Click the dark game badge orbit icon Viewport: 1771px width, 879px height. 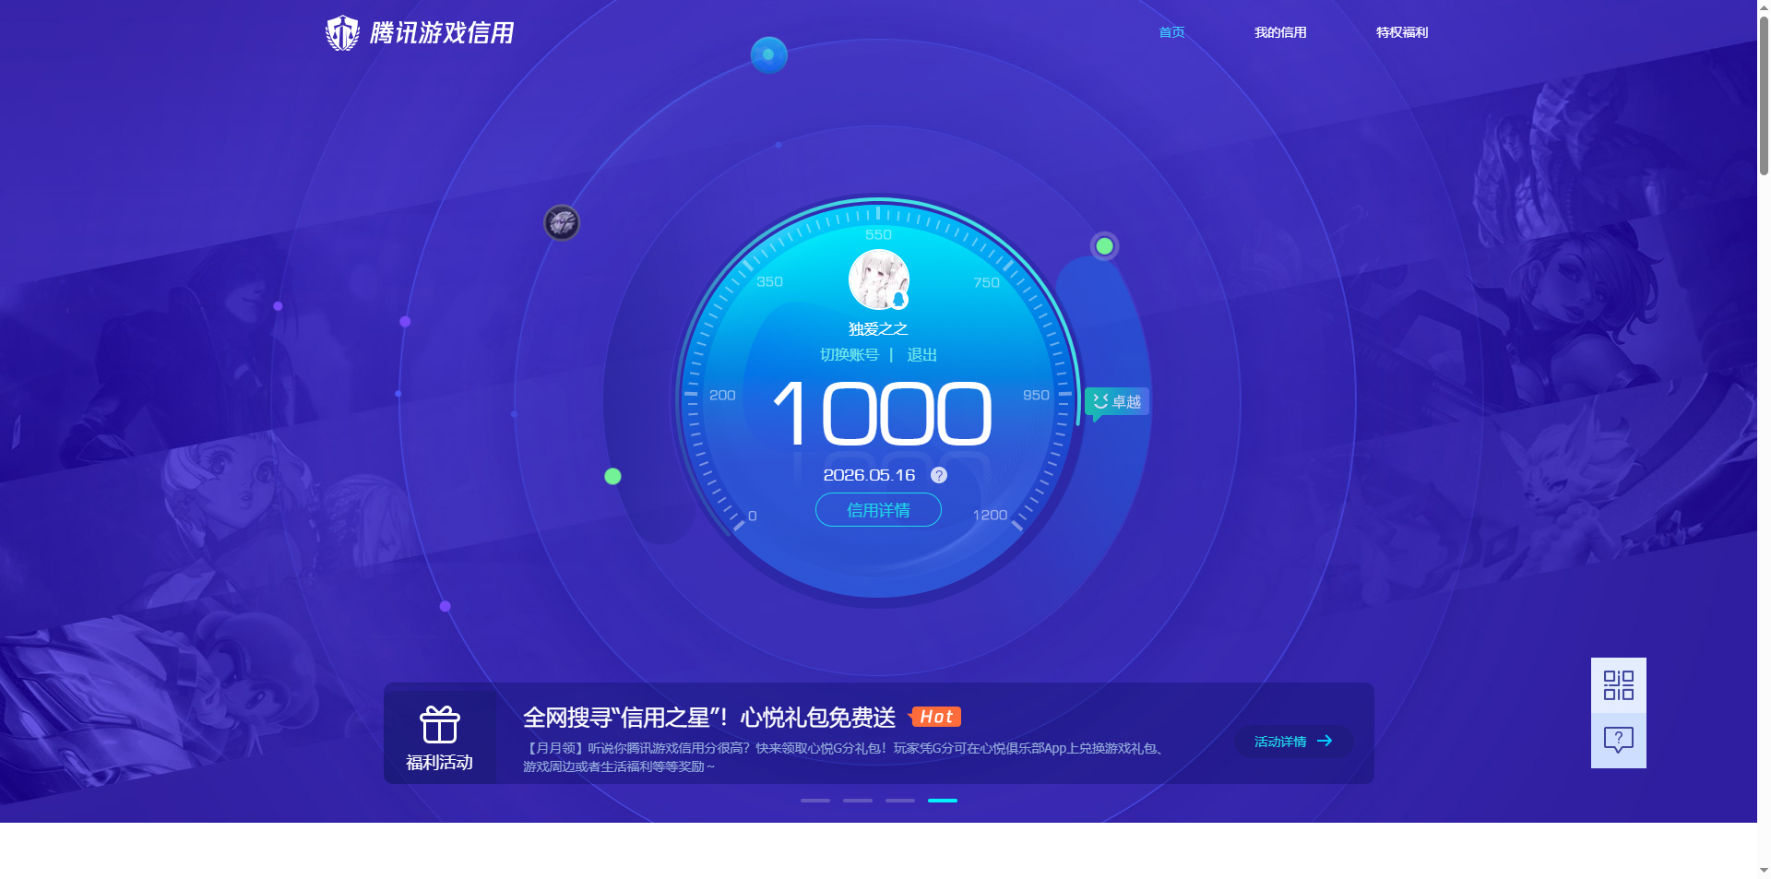pyautogui.click(x=562, y=222)
